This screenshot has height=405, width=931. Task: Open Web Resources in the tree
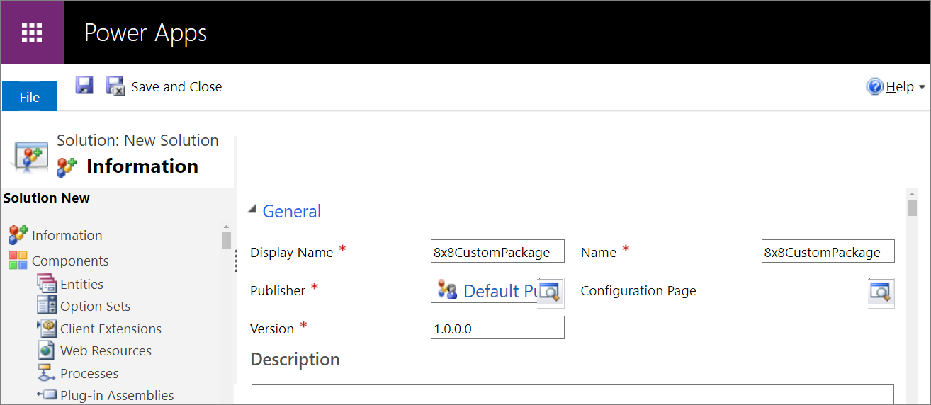click(x=106, y=350)
